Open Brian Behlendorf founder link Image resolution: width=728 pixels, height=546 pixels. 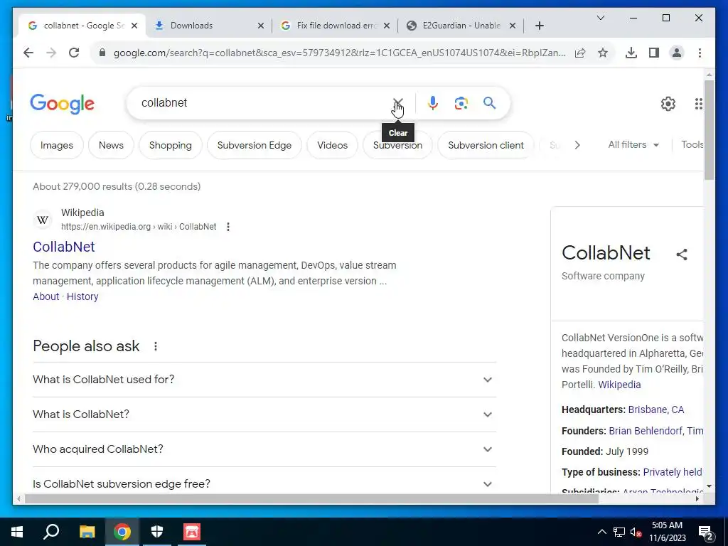[646, 431]
